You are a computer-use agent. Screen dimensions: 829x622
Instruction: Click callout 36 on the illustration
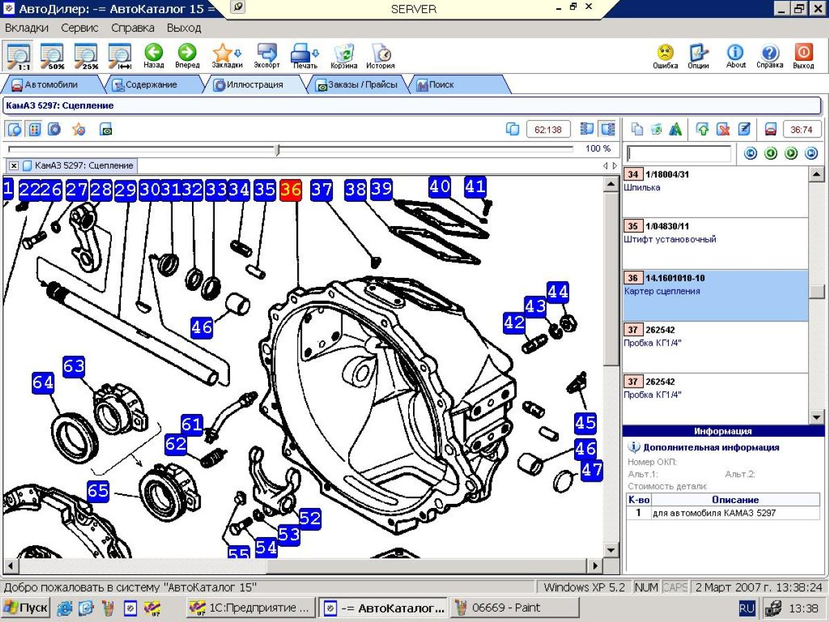291,189
